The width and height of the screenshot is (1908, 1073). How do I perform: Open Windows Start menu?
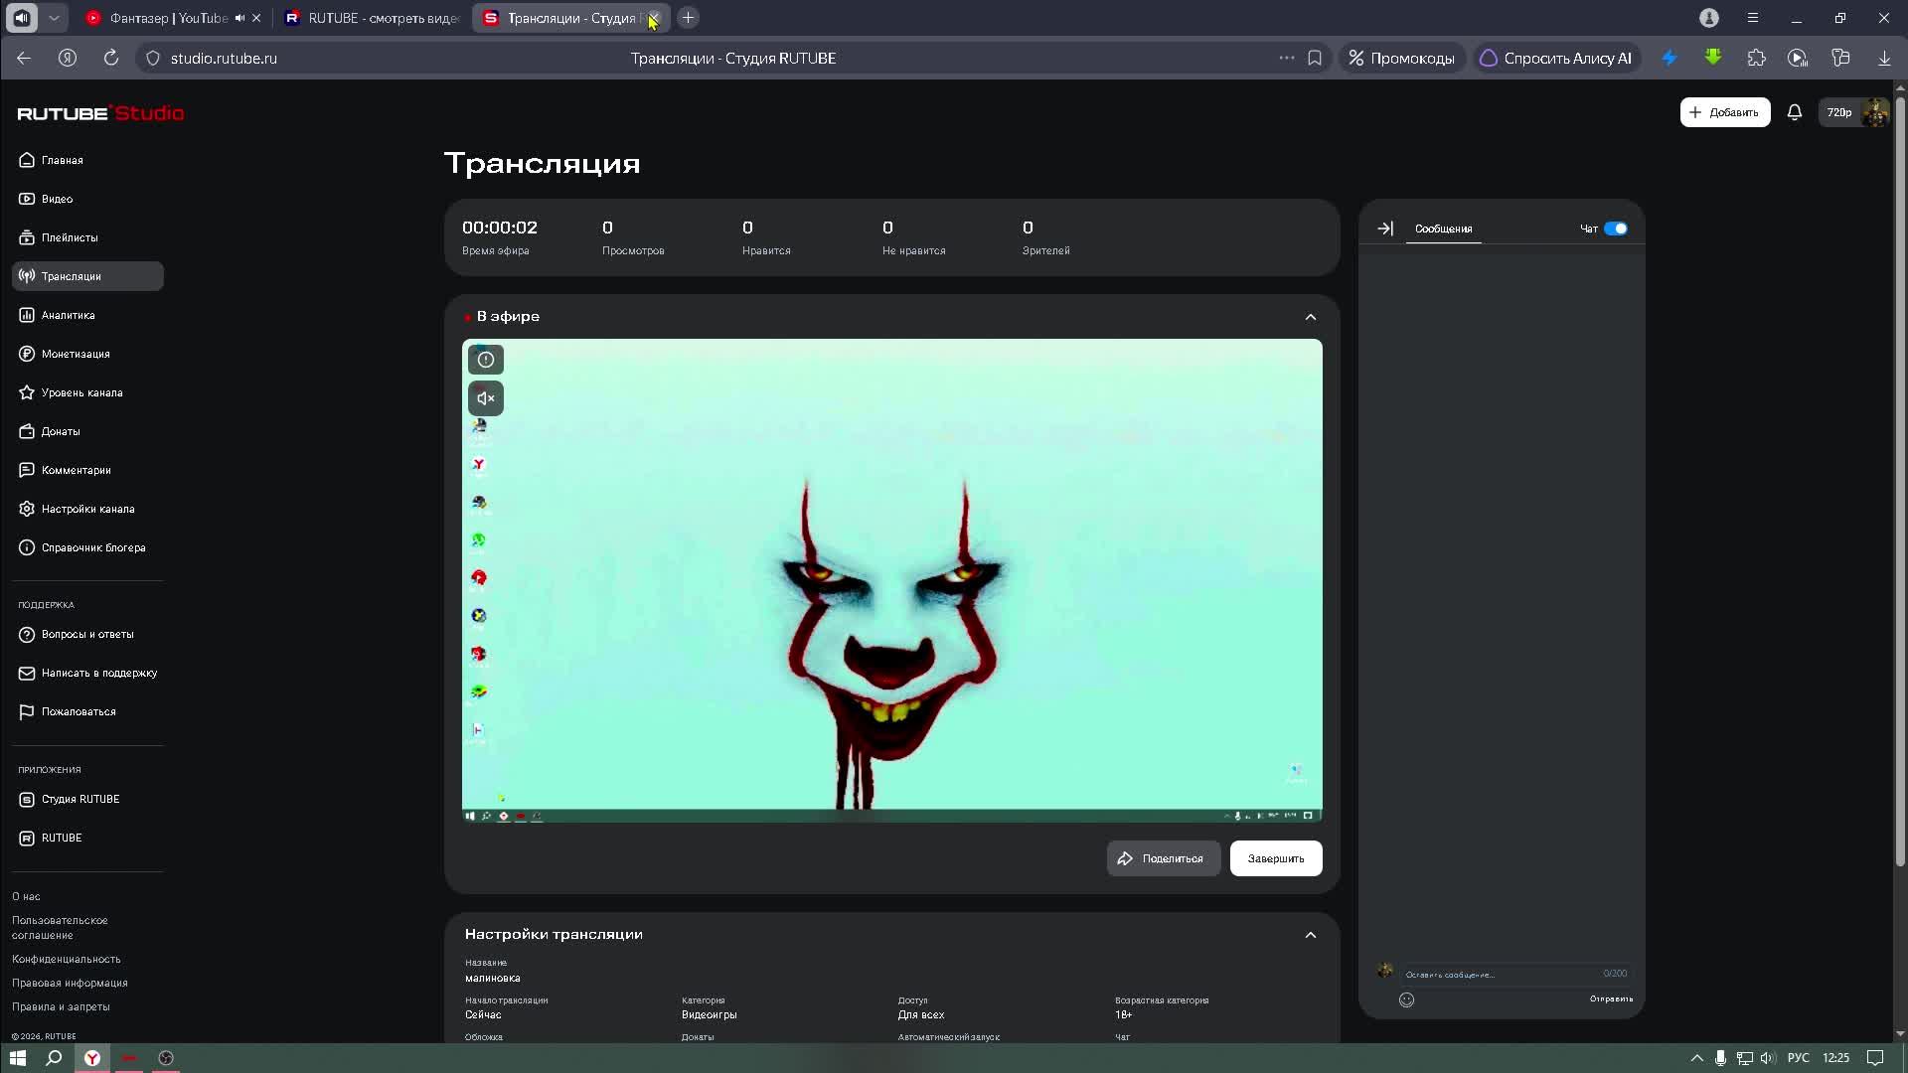coord(17,1058)
